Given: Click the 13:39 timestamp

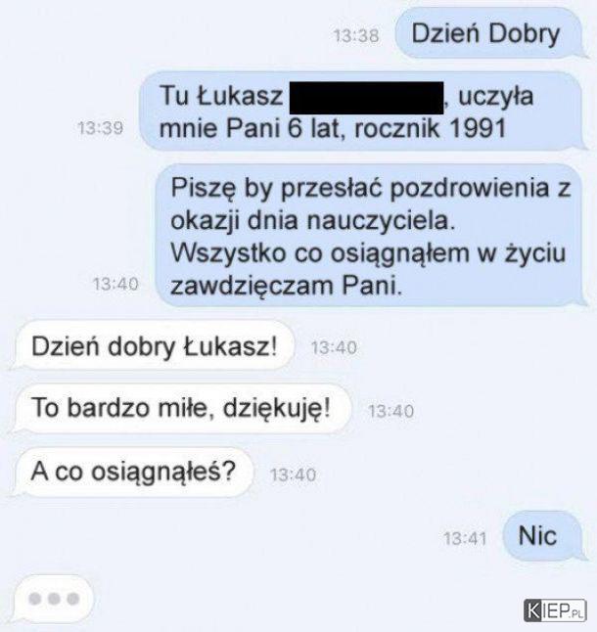Looking at the screenshot, I should (x=101, y=128).
